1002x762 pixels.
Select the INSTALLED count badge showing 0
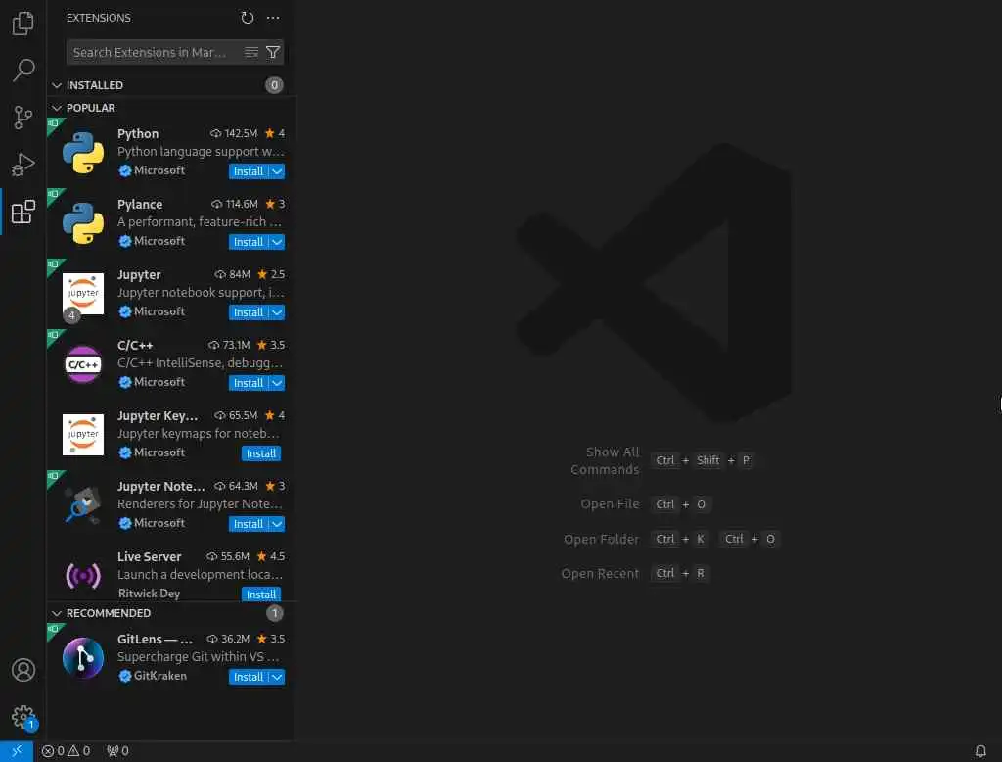274,85
